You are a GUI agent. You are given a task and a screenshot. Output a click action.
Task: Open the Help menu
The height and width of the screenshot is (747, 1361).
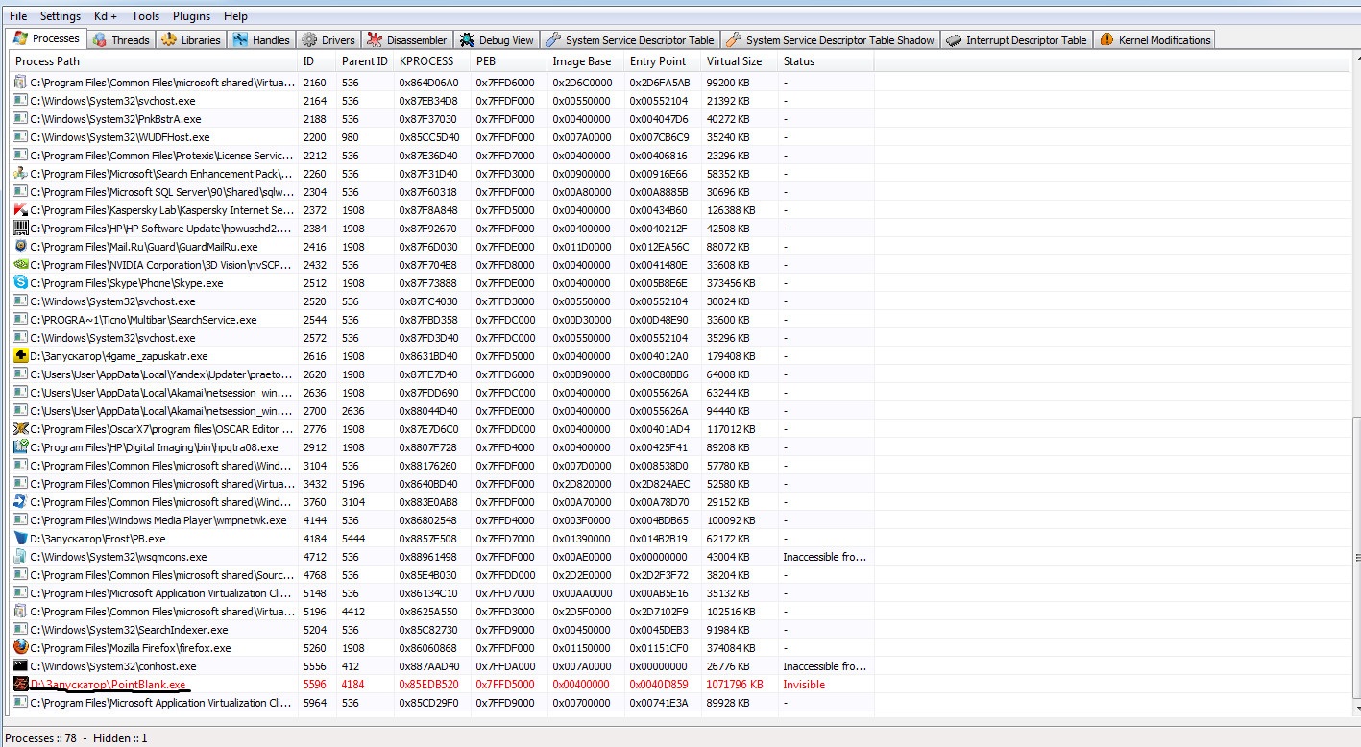[235, 16]
